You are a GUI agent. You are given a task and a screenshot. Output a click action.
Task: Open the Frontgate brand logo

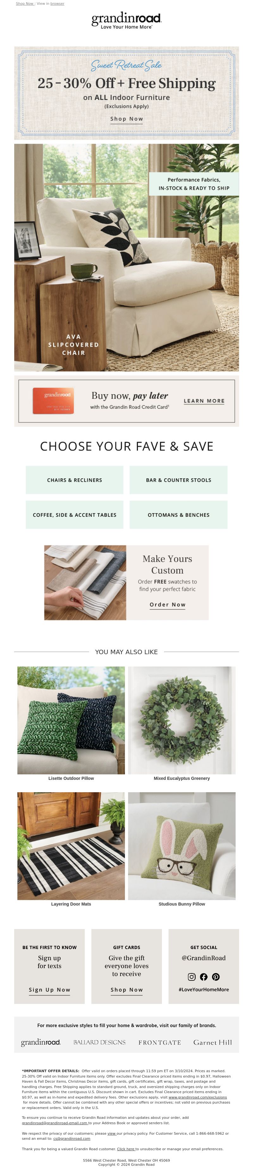[159, 1043]
